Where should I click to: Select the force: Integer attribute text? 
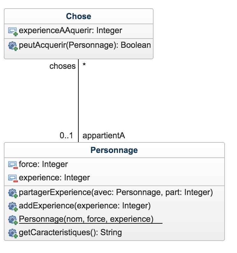click(43, 164)
